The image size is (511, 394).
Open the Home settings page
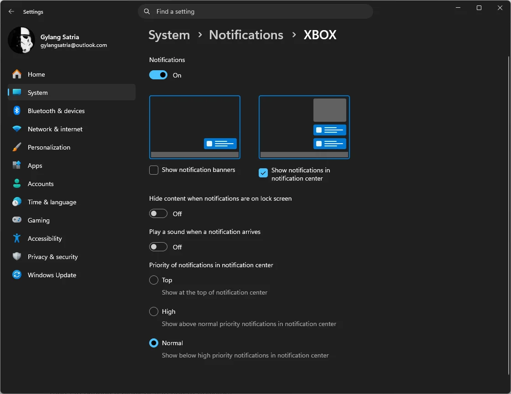click(x=72, y=74)
